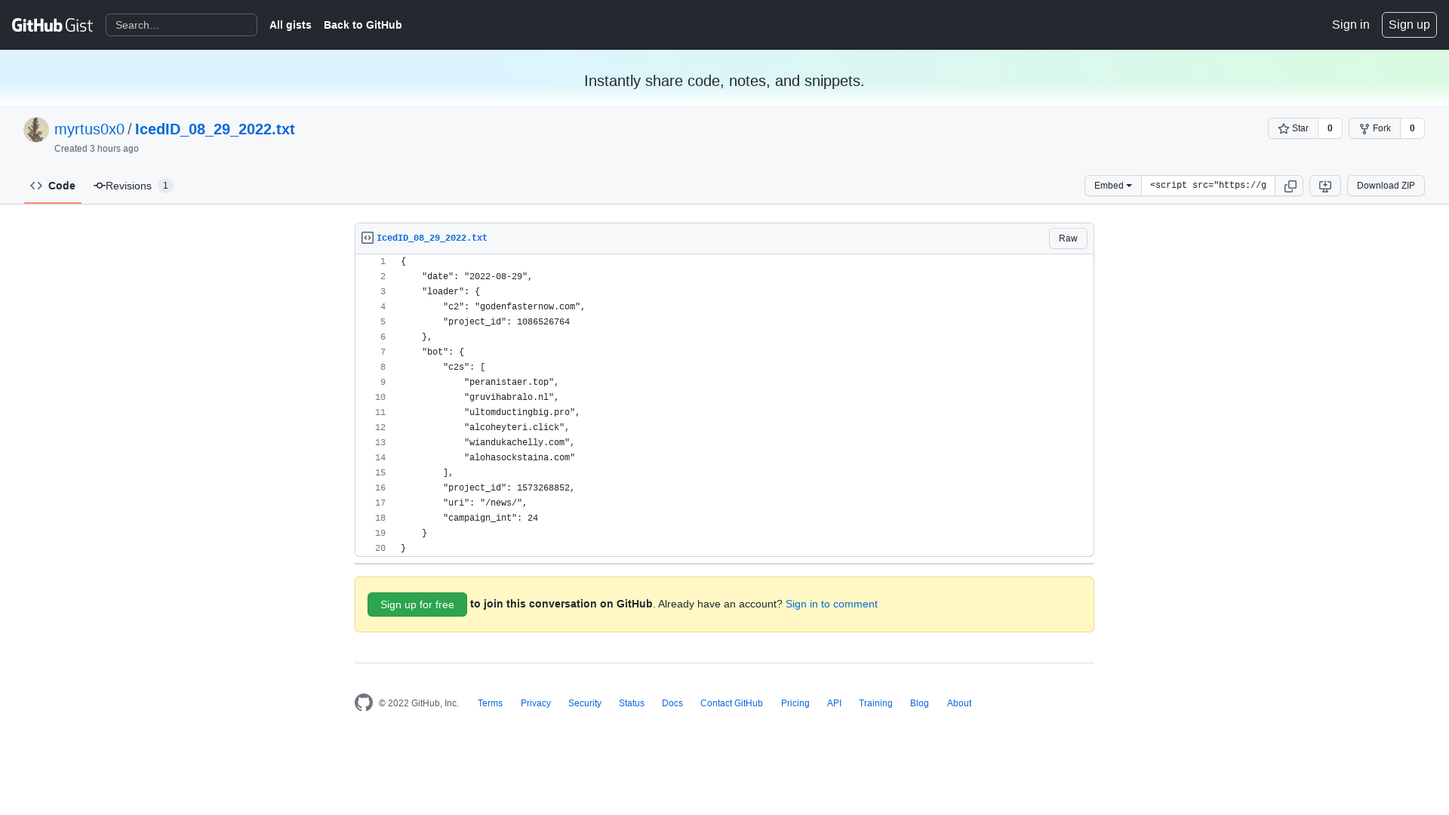Open the IcedID_08_29_2022.txt file link

pyautogui.click(x=432, y=237)
